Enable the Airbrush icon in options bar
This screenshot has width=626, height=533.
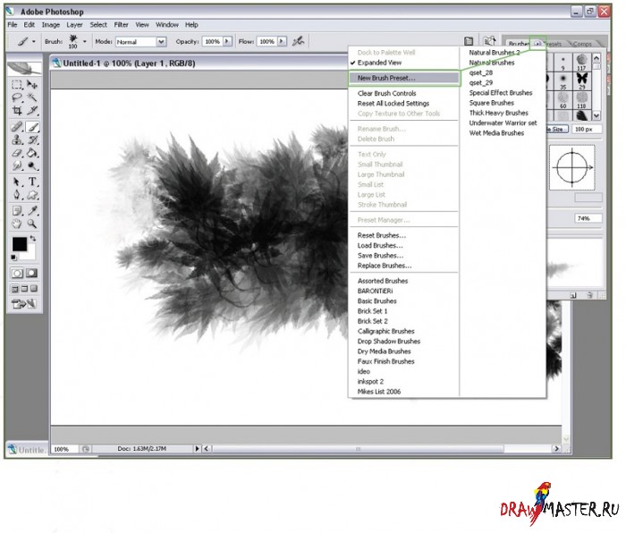tap(298, 41)
